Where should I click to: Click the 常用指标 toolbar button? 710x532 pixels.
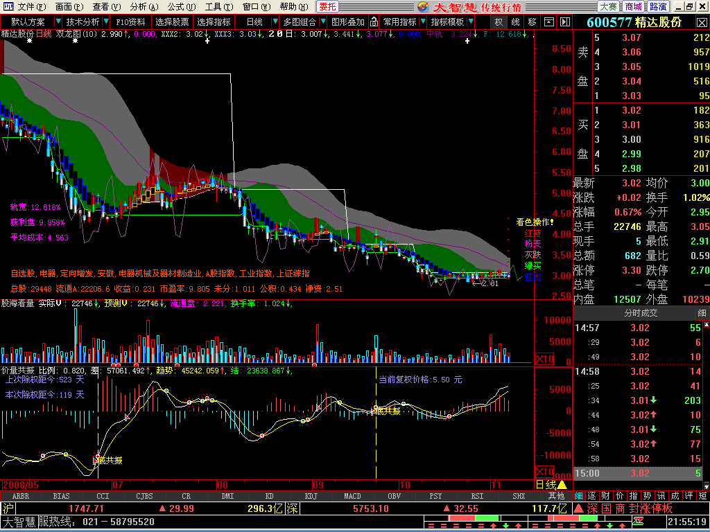point(400,21)
